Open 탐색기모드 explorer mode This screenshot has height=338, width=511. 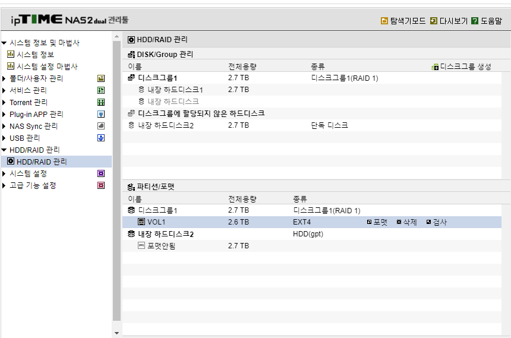coord(403,21)
